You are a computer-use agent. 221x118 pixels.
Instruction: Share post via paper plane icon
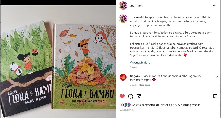click(139, 96)
